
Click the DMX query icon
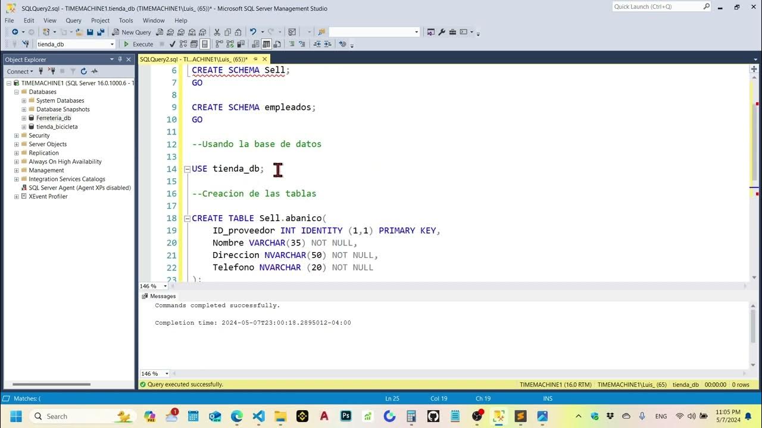coord(181,32)
